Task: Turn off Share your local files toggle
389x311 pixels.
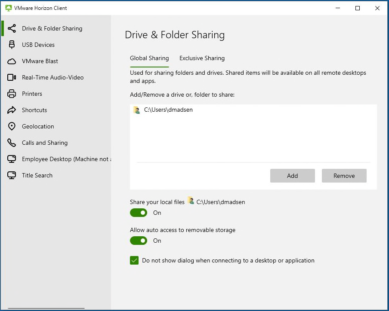Action: click(x=139, y=213)
